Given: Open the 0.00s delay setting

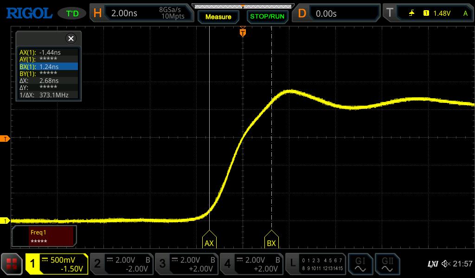Looking at the screenshot, I should tap(326, 13).
